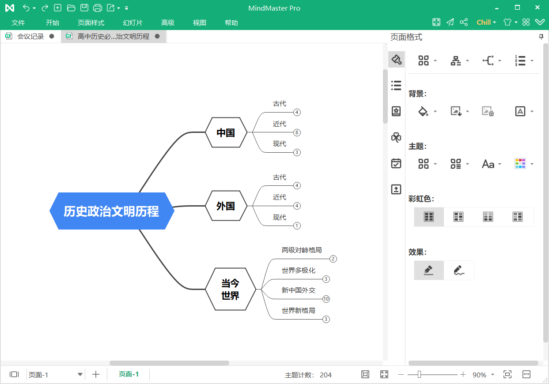Collapse ribbon with double chevron icon
This screenshot has width=549, height=384.
tap(540, 22)
